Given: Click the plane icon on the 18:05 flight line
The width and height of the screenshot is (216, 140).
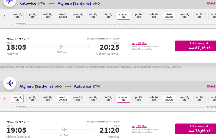Looking at the screenshot, I should pos(61,47).
